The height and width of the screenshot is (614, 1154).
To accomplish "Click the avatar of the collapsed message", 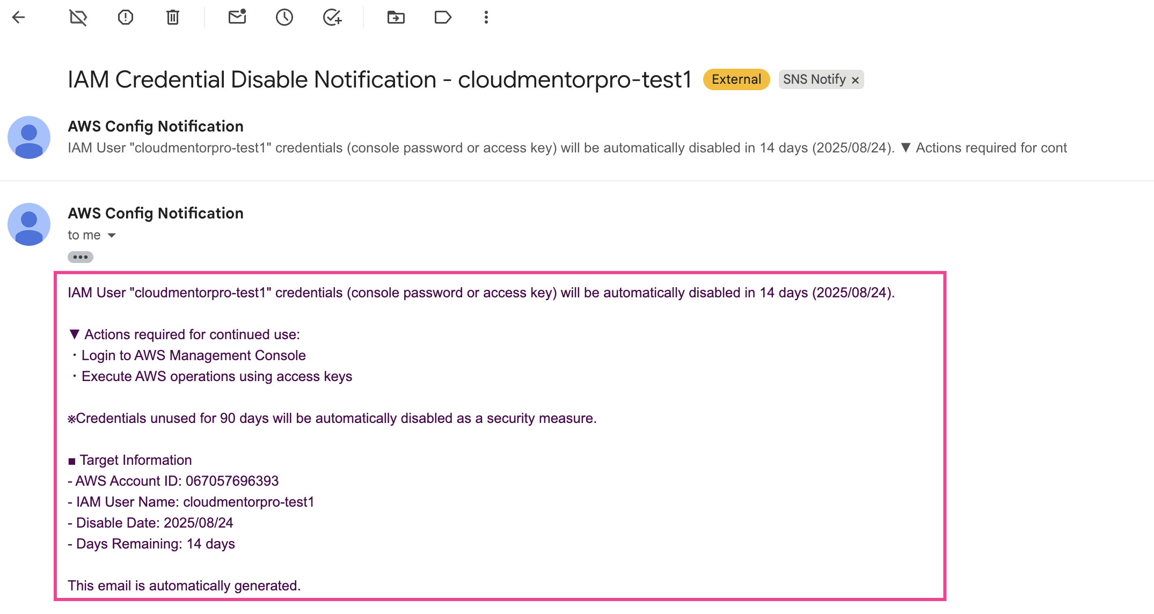I will [x=29, y=137].
